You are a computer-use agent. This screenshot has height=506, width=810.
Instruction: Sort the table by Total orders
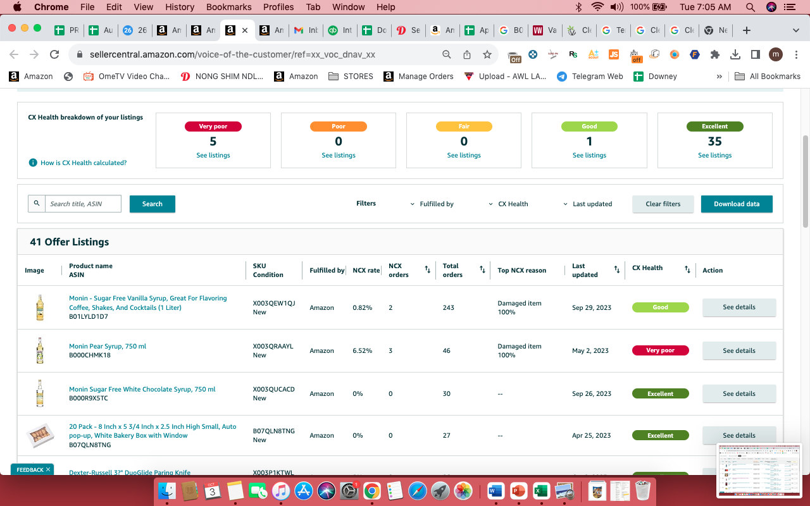pos(482,270)
